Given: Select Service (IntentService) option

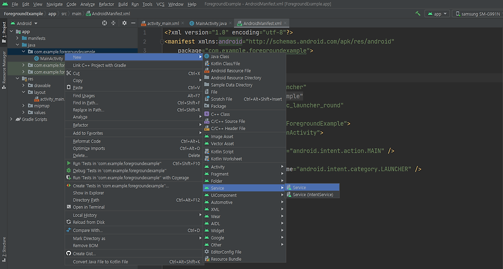Looking at the screenshot, I should pyautogui.click(x=313, y=195).
